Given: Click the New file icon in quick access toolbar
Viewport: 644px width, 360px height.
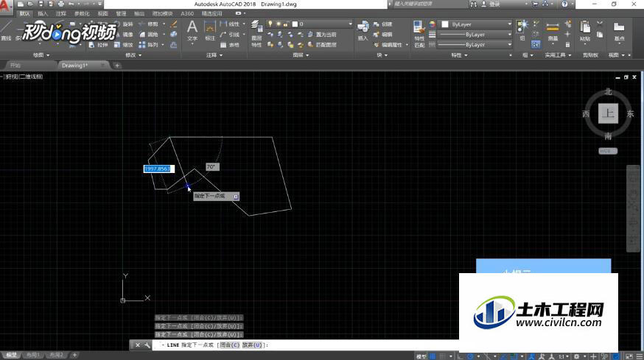Looking at the screenshot, I should (20, 4).
